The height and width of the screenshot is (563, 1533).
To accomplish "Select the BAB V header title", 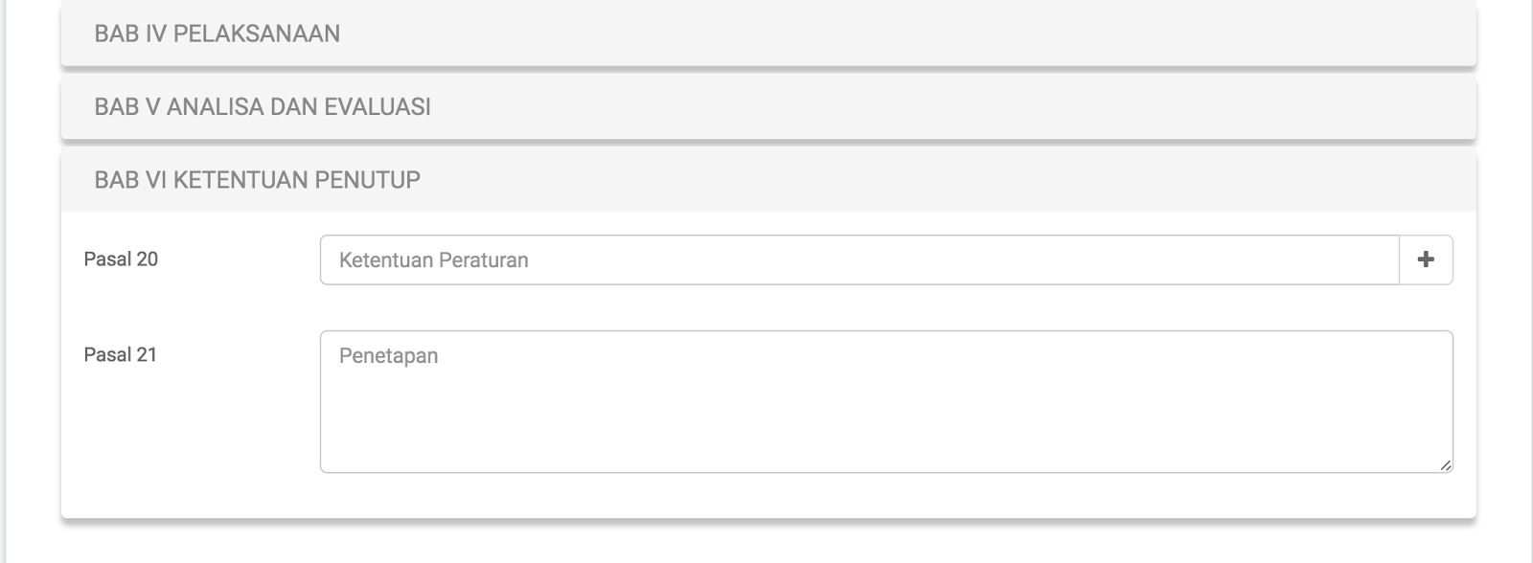I will coord(264,106).
